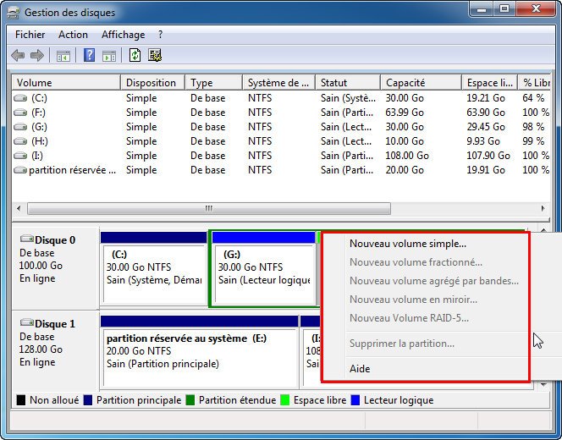Click the drive icon for volume (C:)
562x440 pixels.
20,98
